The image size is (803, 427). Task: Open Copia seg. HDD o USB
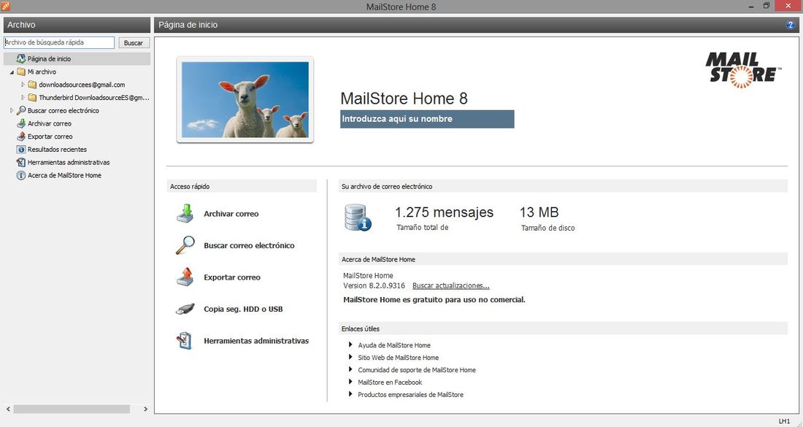point(243,309)
